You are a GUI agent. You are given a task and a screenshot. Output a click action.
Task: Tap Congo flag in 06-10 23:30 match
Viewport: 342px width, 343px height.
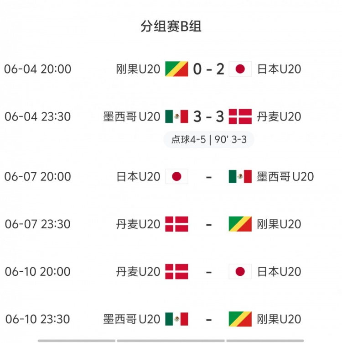[240, 319]
